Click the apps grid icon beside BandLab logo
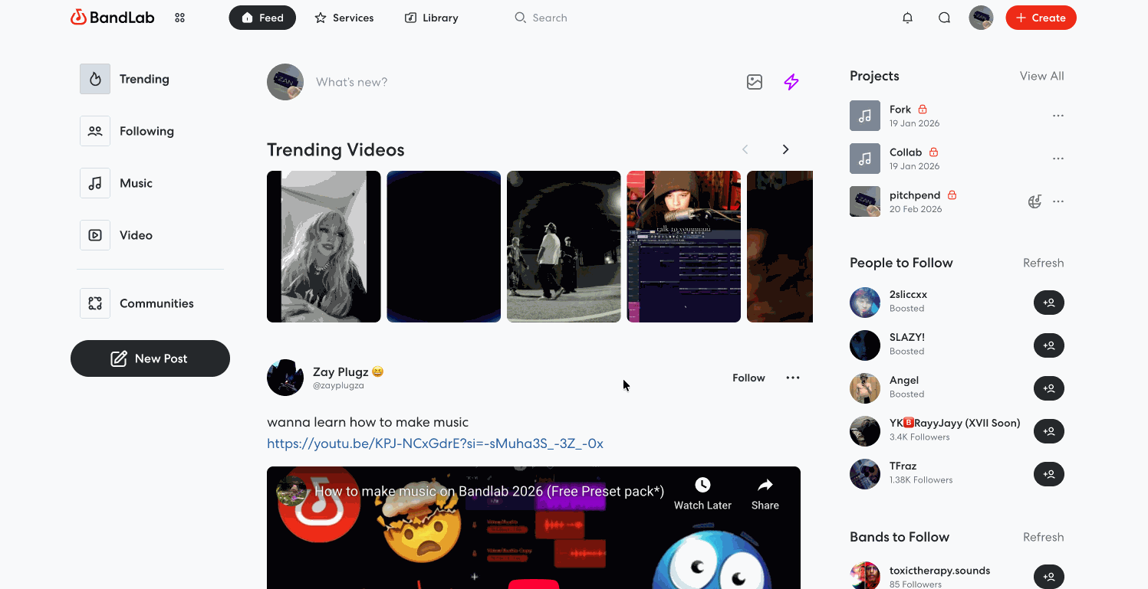This screenshot has height=589, width=1148. pos(179,17)
